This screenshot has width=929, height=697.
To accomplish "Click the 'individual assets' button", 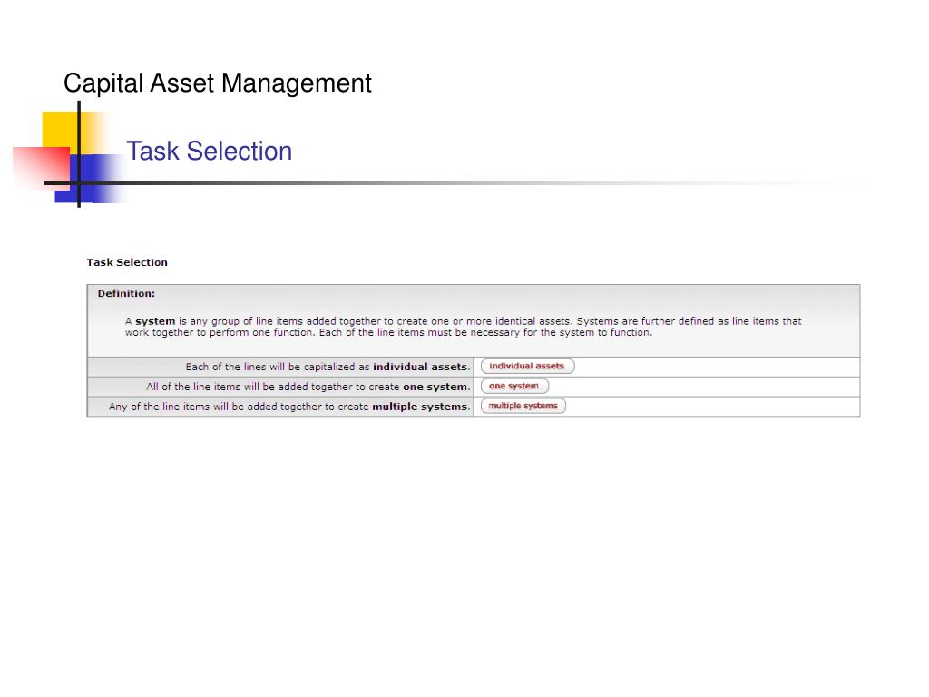I will click(527, 367).
